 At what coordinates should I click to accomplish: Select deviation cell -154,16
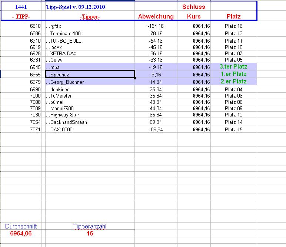click(x=156, y=26)
